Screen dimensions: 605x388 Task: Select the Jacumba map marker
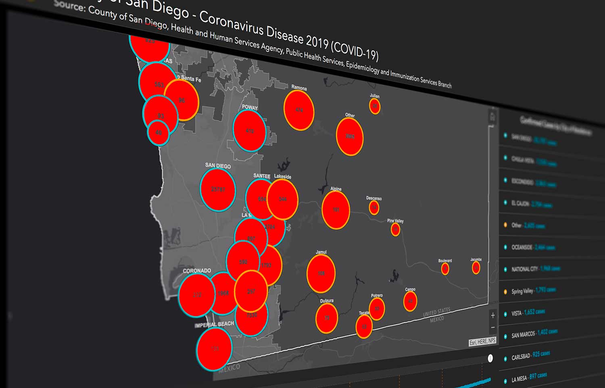pos(476,267)
